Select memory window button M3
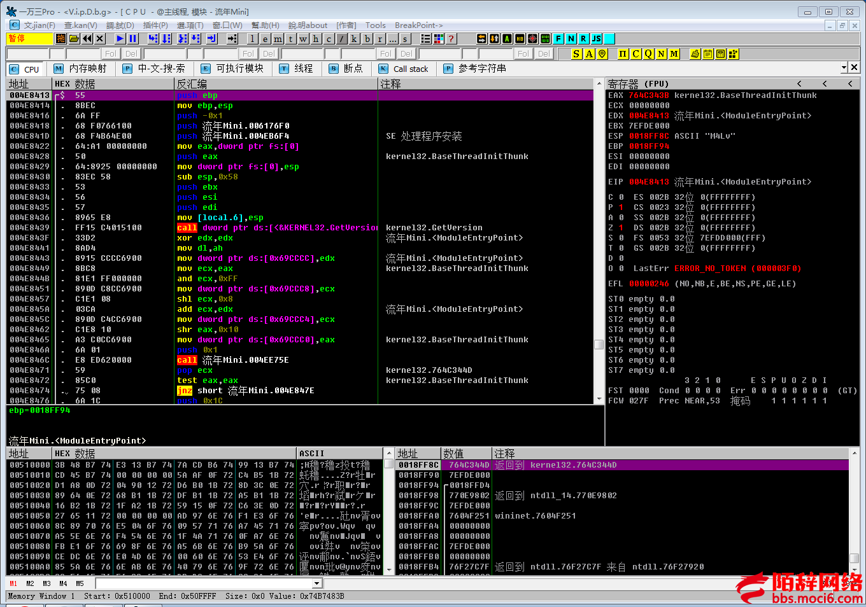Screen dimensions: 866x607 click(x=46, y=583)
